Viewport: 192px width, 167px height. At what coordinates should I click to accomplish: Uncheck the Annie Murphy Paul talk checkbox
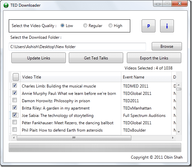15,93
